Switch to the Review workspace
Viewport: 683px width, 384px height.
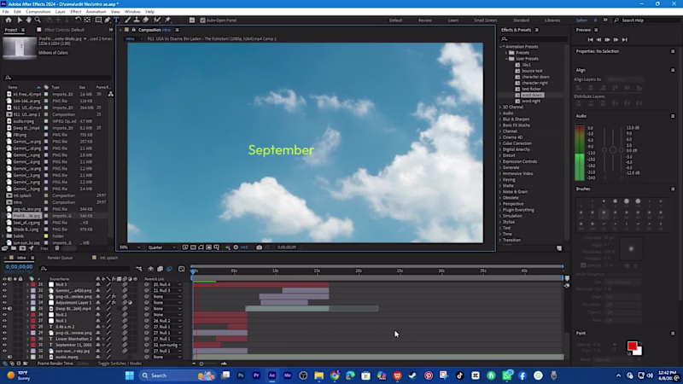tap(425, 20)
